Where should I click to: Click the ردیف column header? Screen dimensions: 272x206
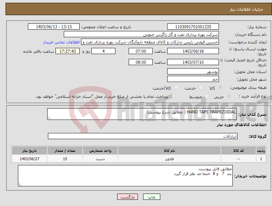pyautogui.click(x=261, y=151)
